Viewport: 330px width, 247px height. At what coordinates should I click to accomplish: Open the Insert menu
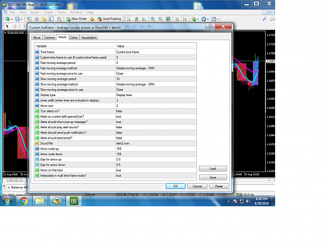(x=34, y=12)
